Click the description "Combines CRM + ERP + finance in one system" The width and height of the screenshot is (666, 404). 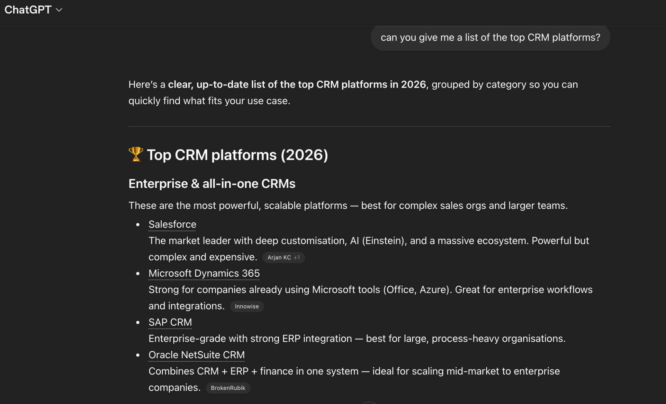coord(354,379)
